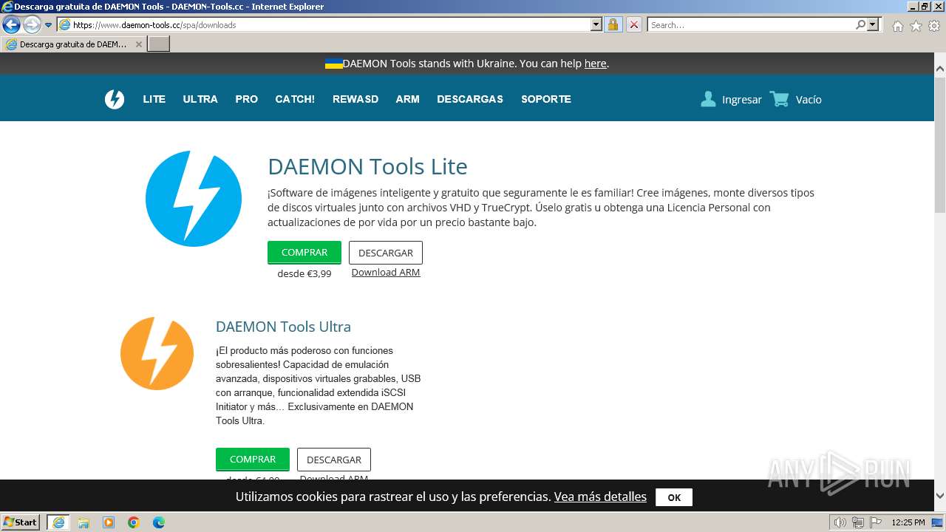Accept cookies with the OK button
946x532 pixels.
point(674,497)
